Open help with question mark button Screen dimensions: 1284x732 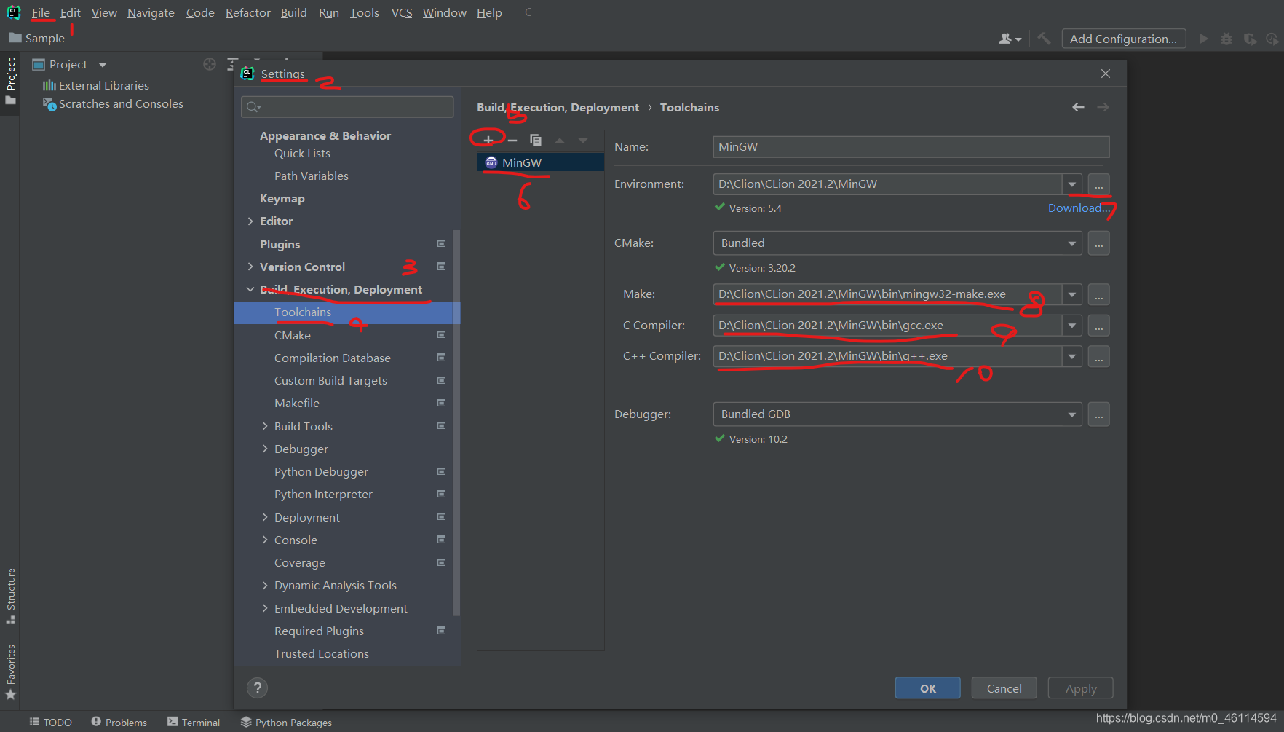pyautogui.click(x=257, y=688)
